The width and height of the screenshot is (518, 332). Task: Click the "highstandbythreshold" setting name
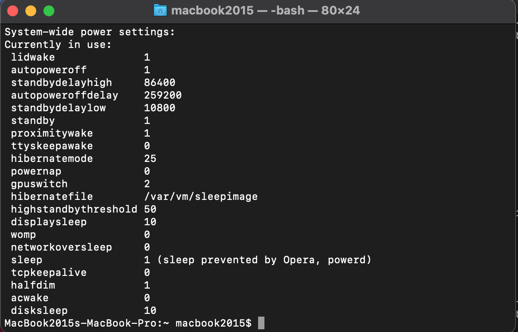(x=74, y=209)
